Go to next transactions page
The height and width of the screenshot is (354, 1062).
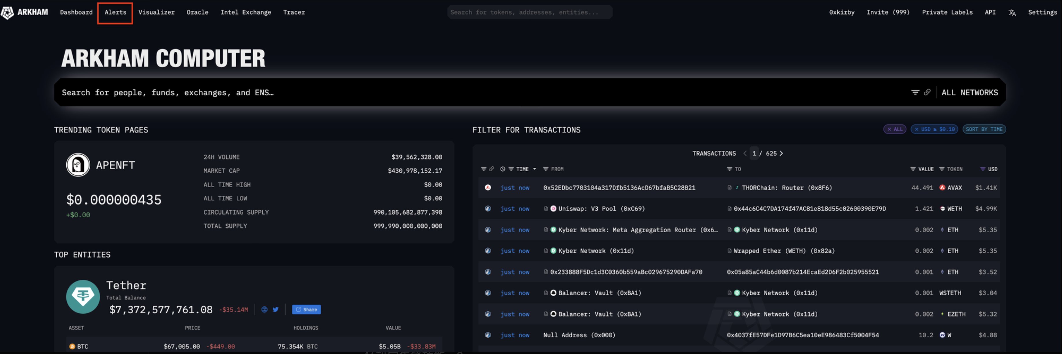(x=781, y=154)
